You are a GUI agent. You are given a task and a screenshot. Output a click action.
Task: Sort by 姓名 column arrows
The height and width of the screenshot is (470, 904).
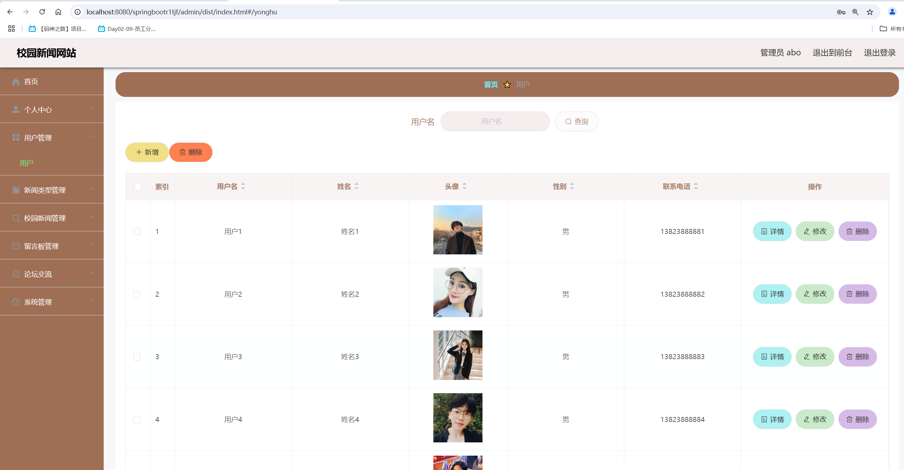[x=357, y=186]
